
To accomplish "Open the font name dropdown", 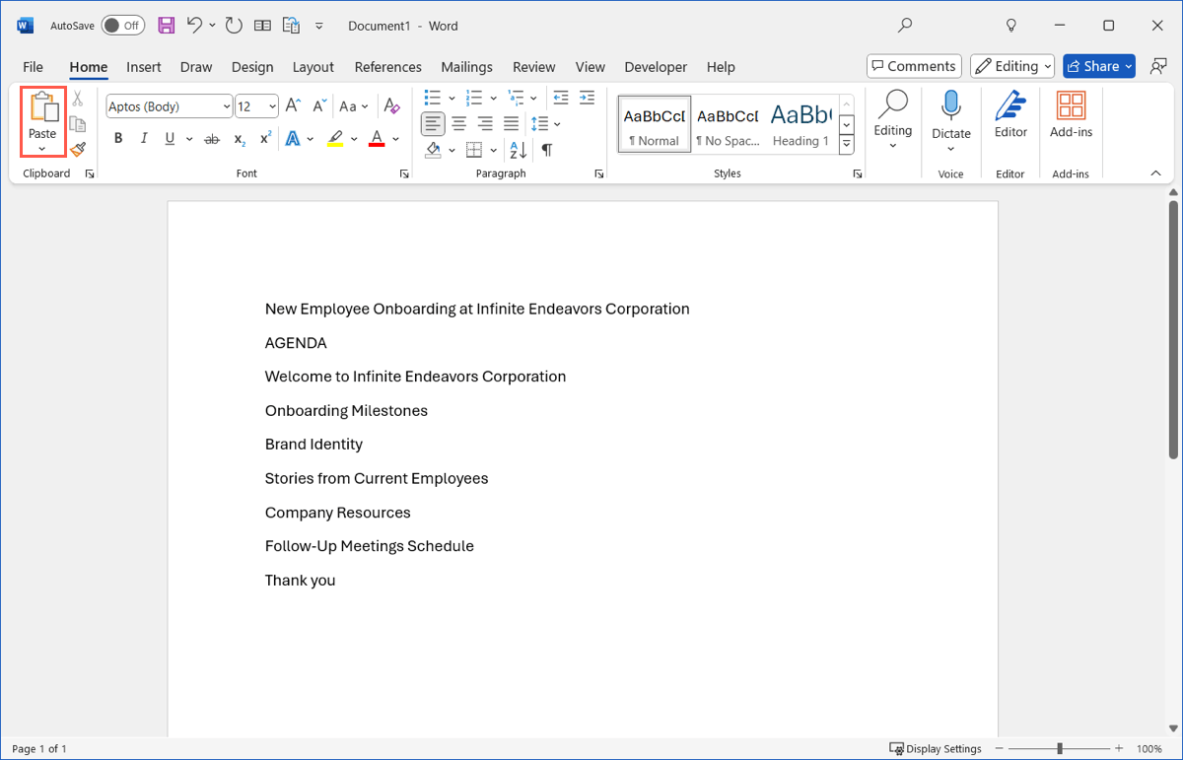I will [227, 106].
